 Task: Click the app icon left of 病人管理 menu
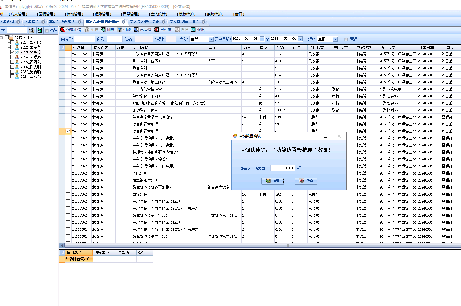2,14
